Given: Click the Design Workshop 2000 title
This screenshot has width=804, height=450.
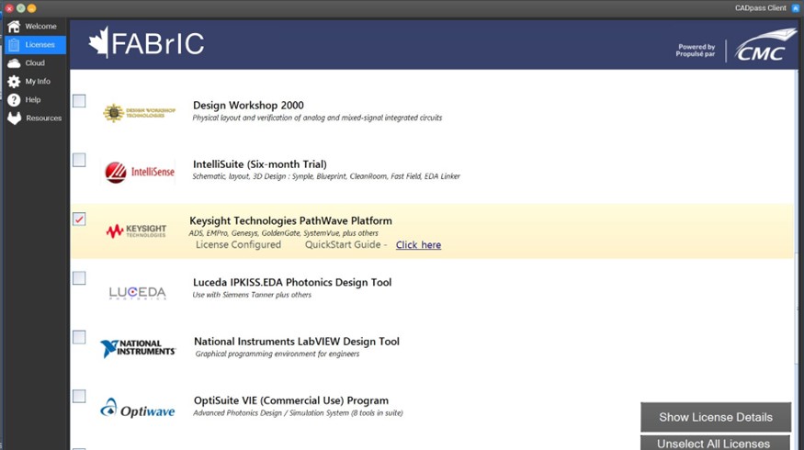Looking at the screenshot, I should coord(248,105).
